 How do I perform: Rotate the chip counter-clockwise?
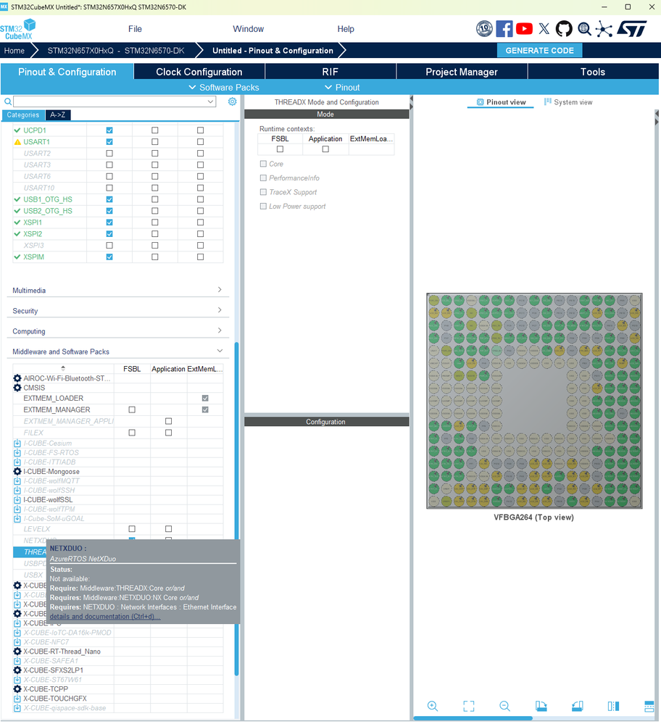[x=578, y=706]
